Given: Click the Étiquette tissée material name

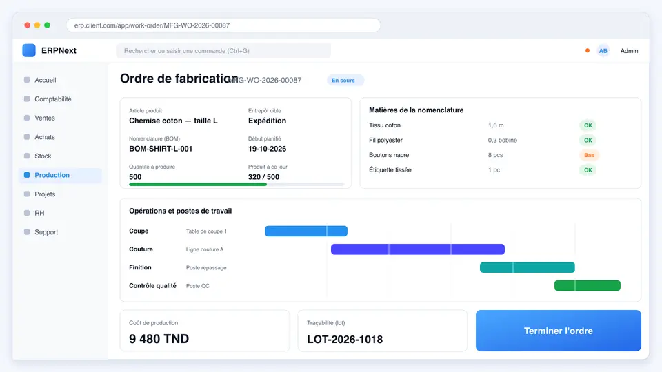Looking at the screenshot, I should click(x=390, y=170).
